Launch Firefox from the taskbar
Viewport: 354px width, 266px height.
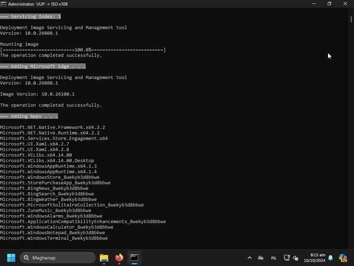119,258
